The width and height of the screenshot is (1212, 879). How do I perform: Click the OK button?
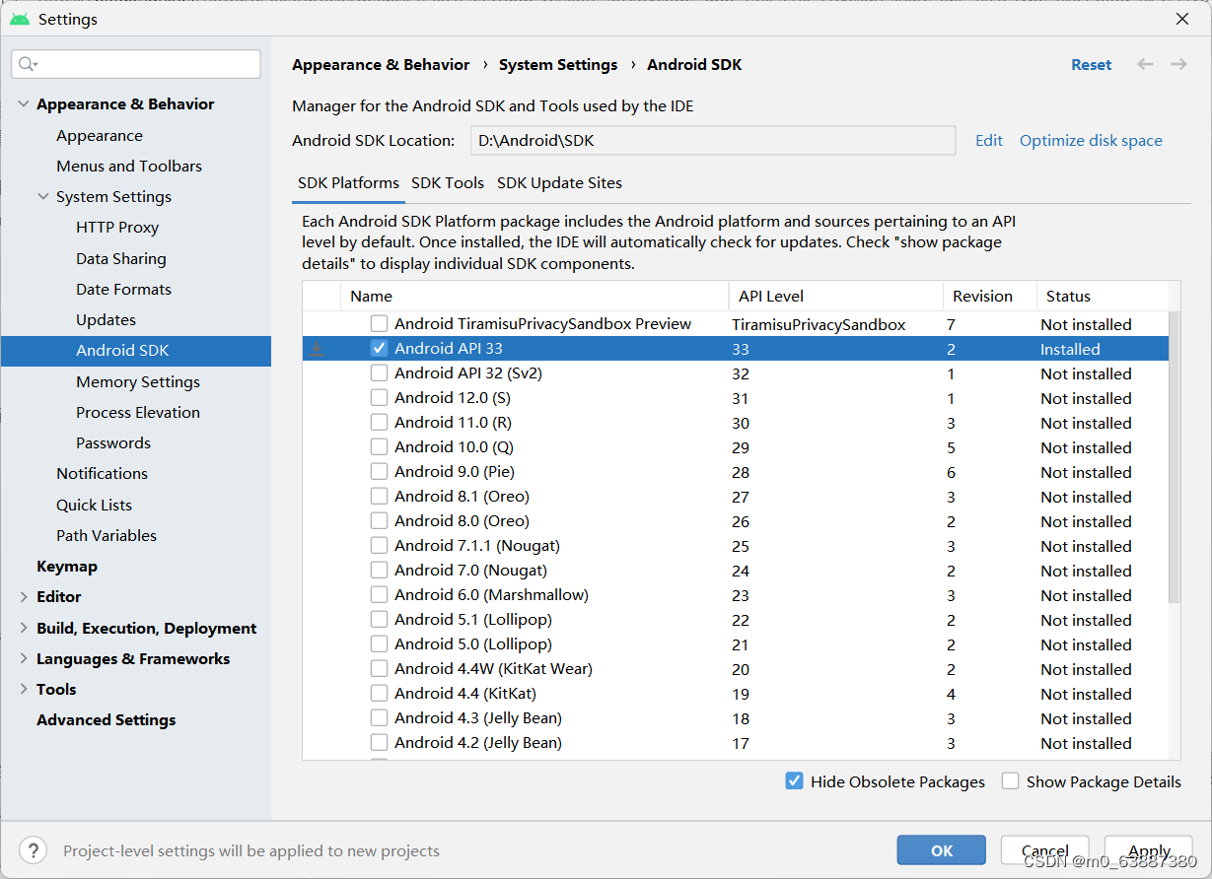[942, 850]
